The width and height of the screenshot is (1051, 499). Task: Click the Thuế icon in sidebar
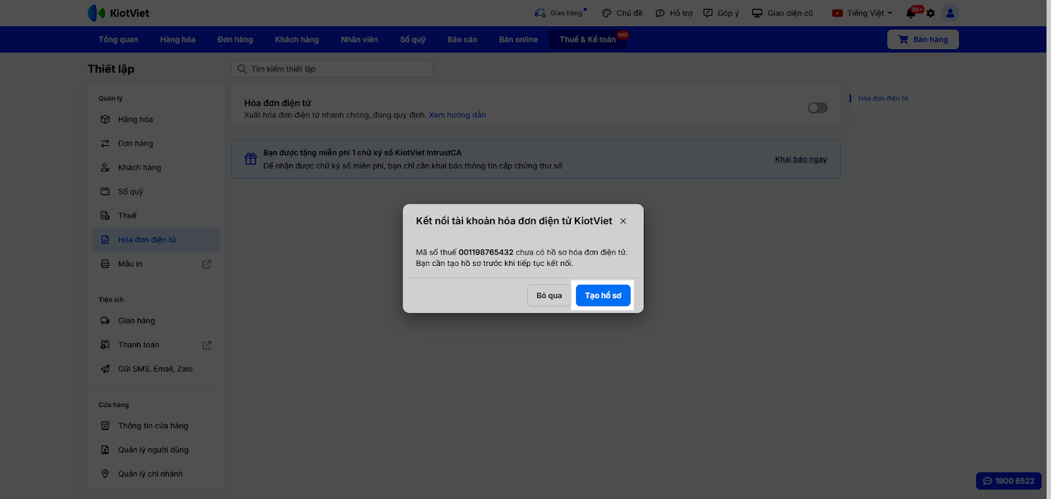(105, 215)
